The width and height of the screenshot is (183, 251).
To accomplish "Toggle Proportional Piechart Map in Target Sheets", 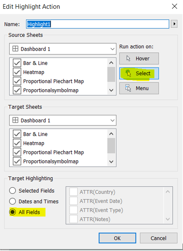I will (x=17, y=152).
